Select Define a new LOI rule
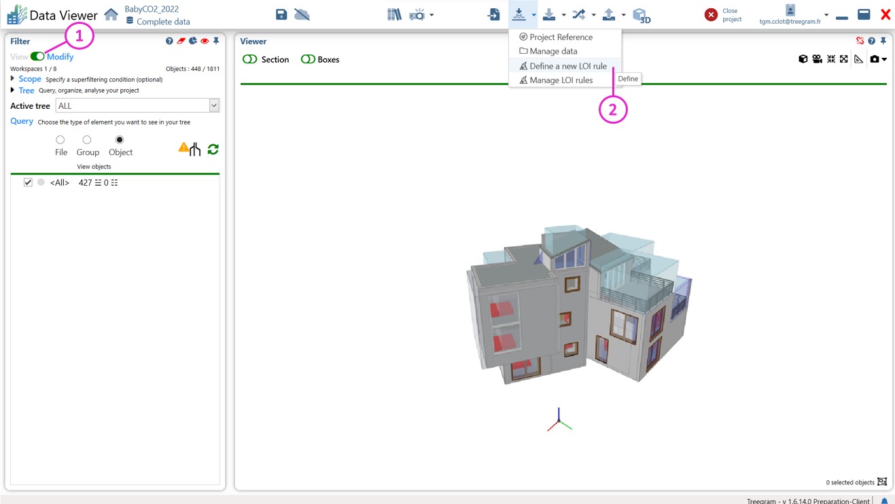Screen dimensions: 895x504 coord(567,66)
